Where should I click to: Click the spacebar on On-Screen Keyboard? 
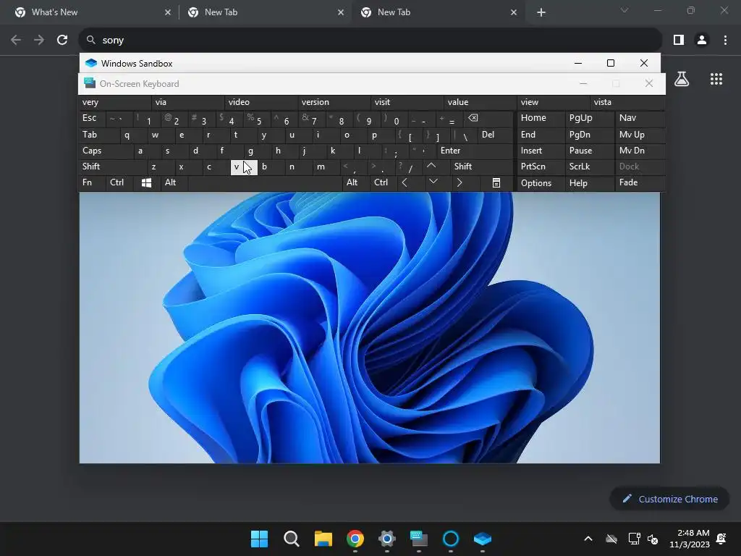[265, 183]
